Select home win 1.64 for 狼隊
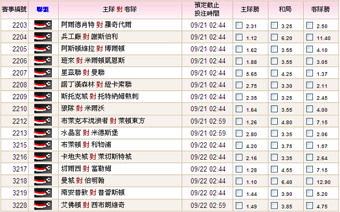This screenshot has height=212, width=340. [239, 109]
